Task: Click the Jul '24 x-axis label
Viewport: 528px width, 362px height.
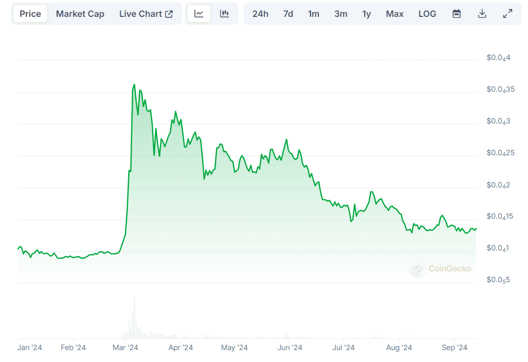Action: click(x=343, y=348)
